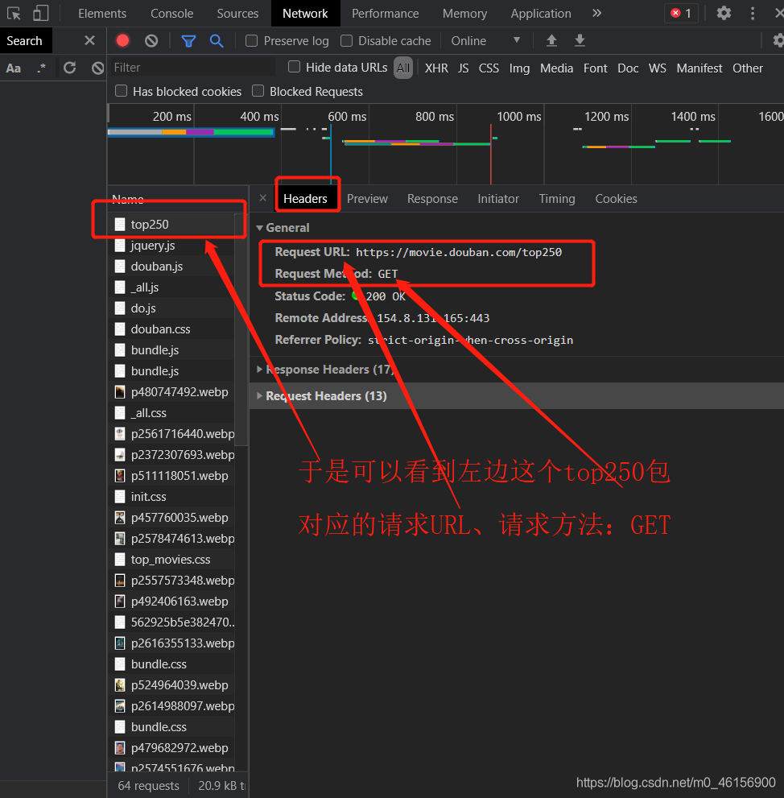
Task: Check Blocked Requests
Action: (258, 91)
